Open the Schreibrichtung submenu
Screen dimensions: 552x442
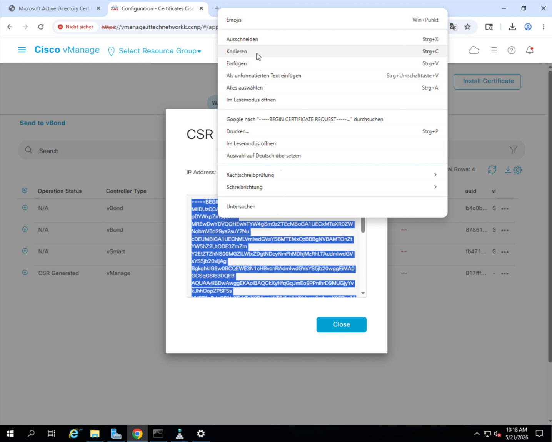click(x=332, y=187)
